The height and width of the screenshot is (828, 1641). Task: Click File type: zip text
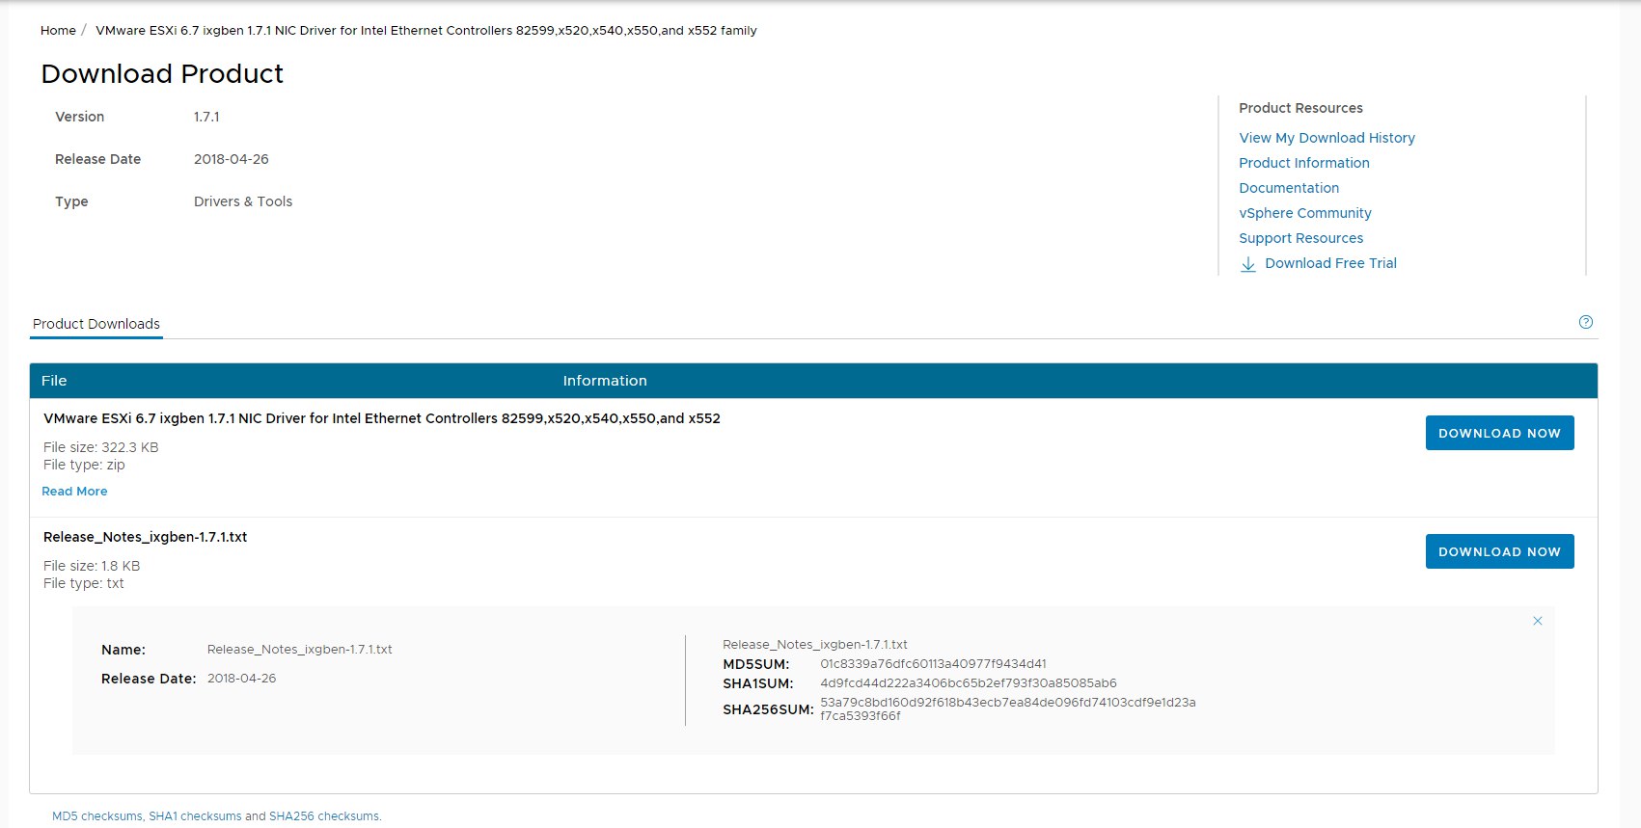click(x=84, y=465)
